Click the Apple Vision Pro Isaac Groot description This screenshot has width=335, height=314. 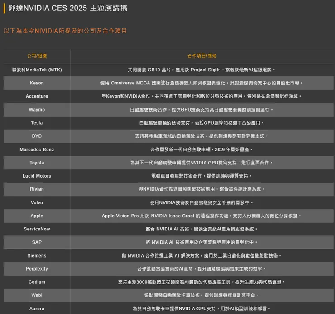[x=201, y=216]
